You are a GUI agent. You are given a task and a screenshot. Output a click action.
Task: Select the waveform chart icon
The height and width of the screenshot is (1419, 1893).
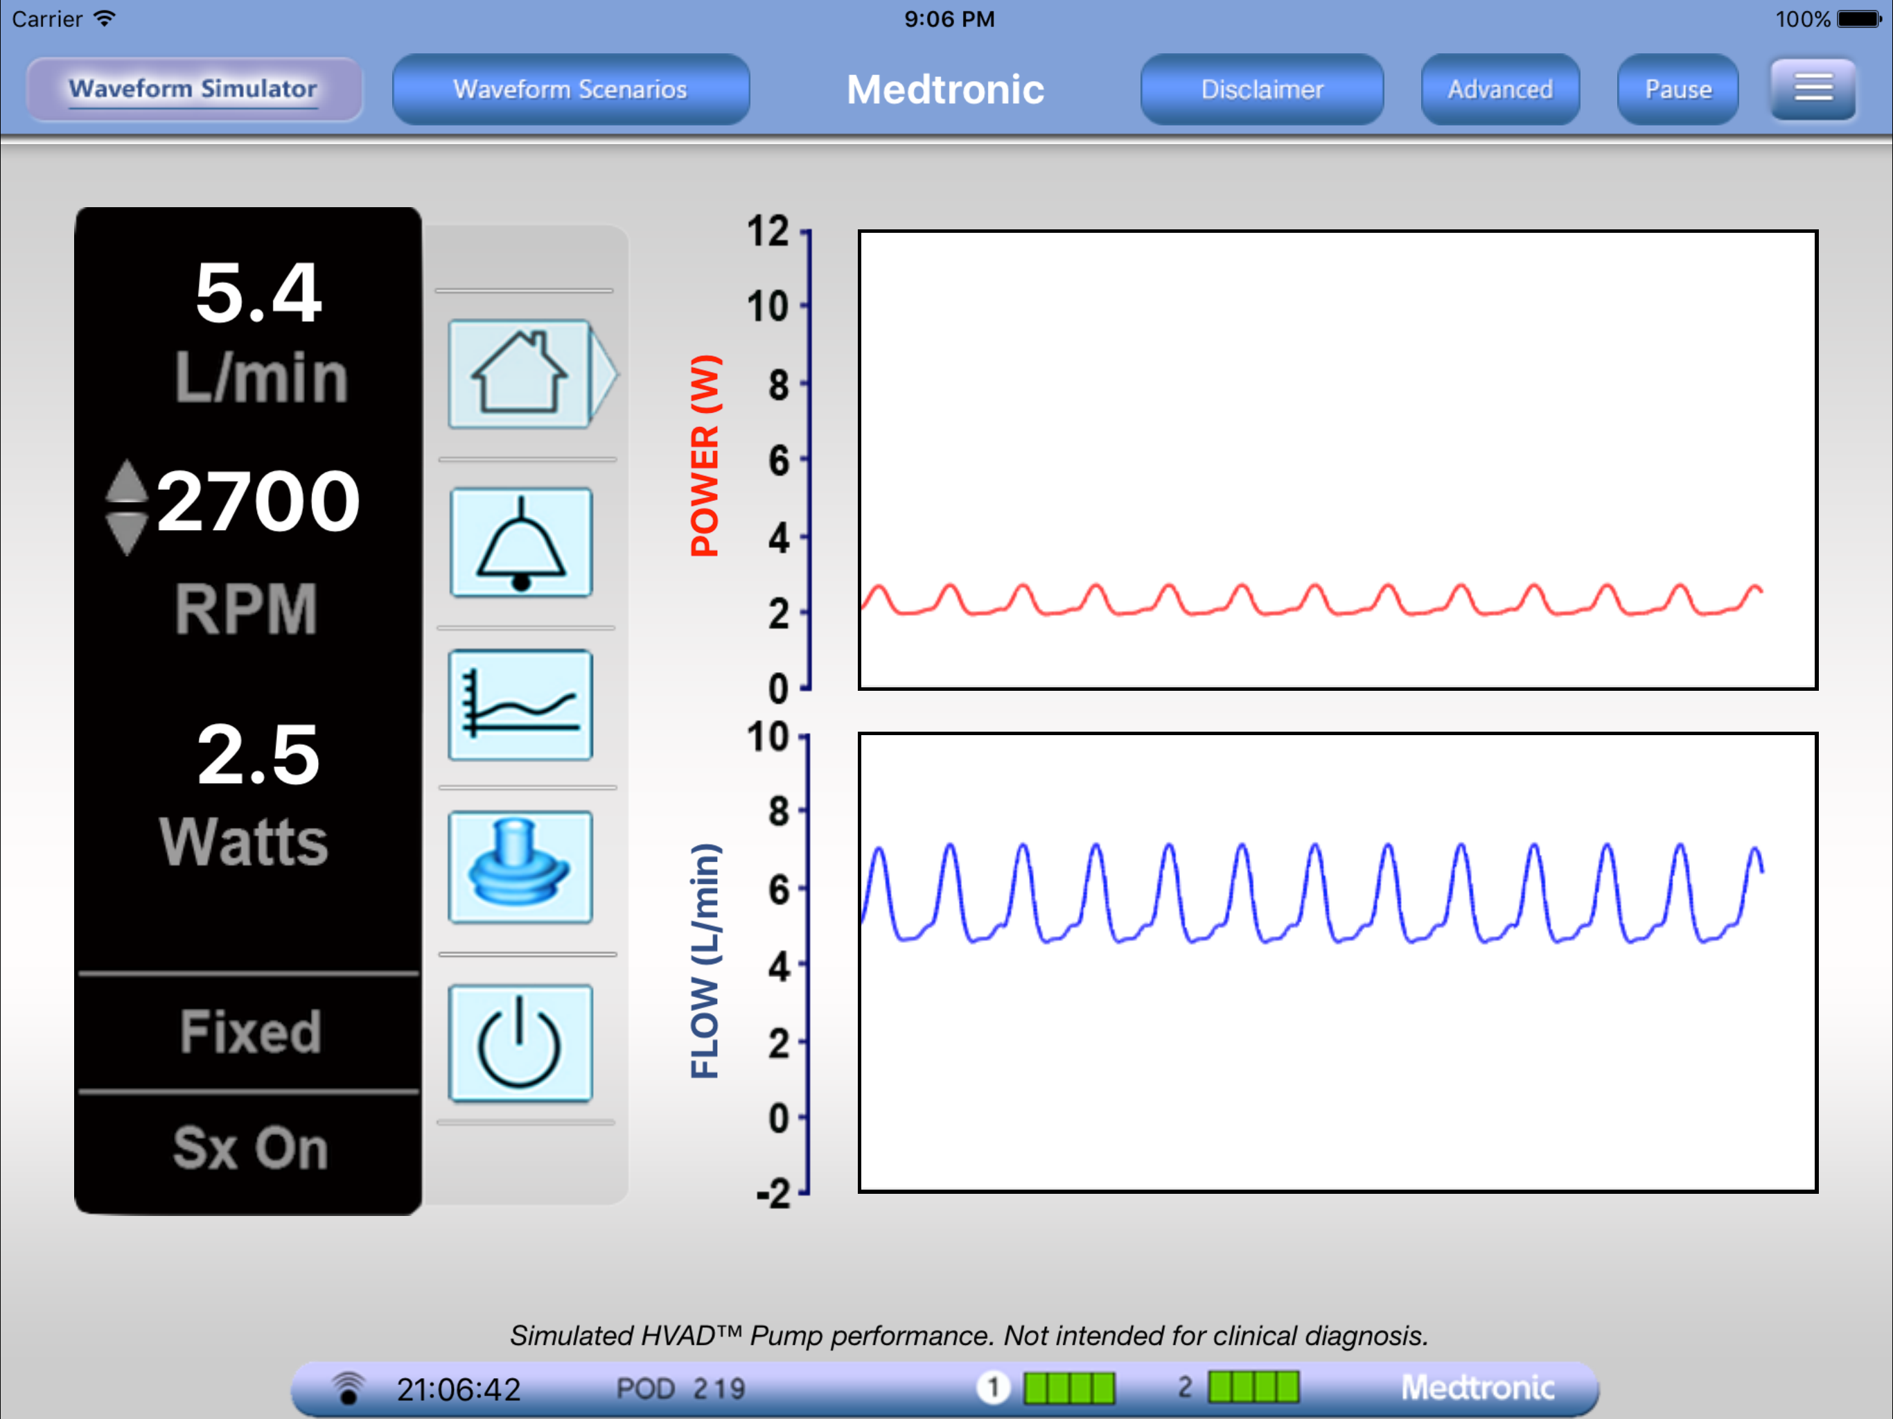520,705
